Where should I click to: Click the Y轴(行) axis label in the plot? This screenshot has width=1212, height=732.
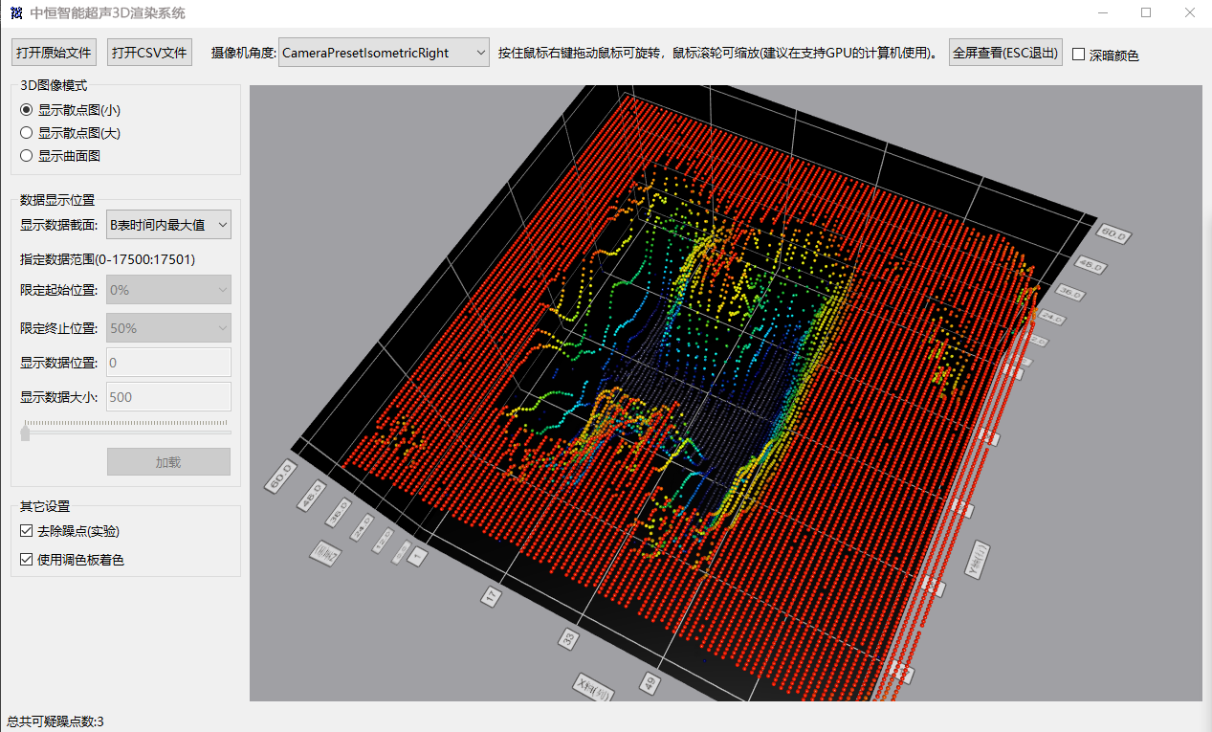click(x=978, y=560)
